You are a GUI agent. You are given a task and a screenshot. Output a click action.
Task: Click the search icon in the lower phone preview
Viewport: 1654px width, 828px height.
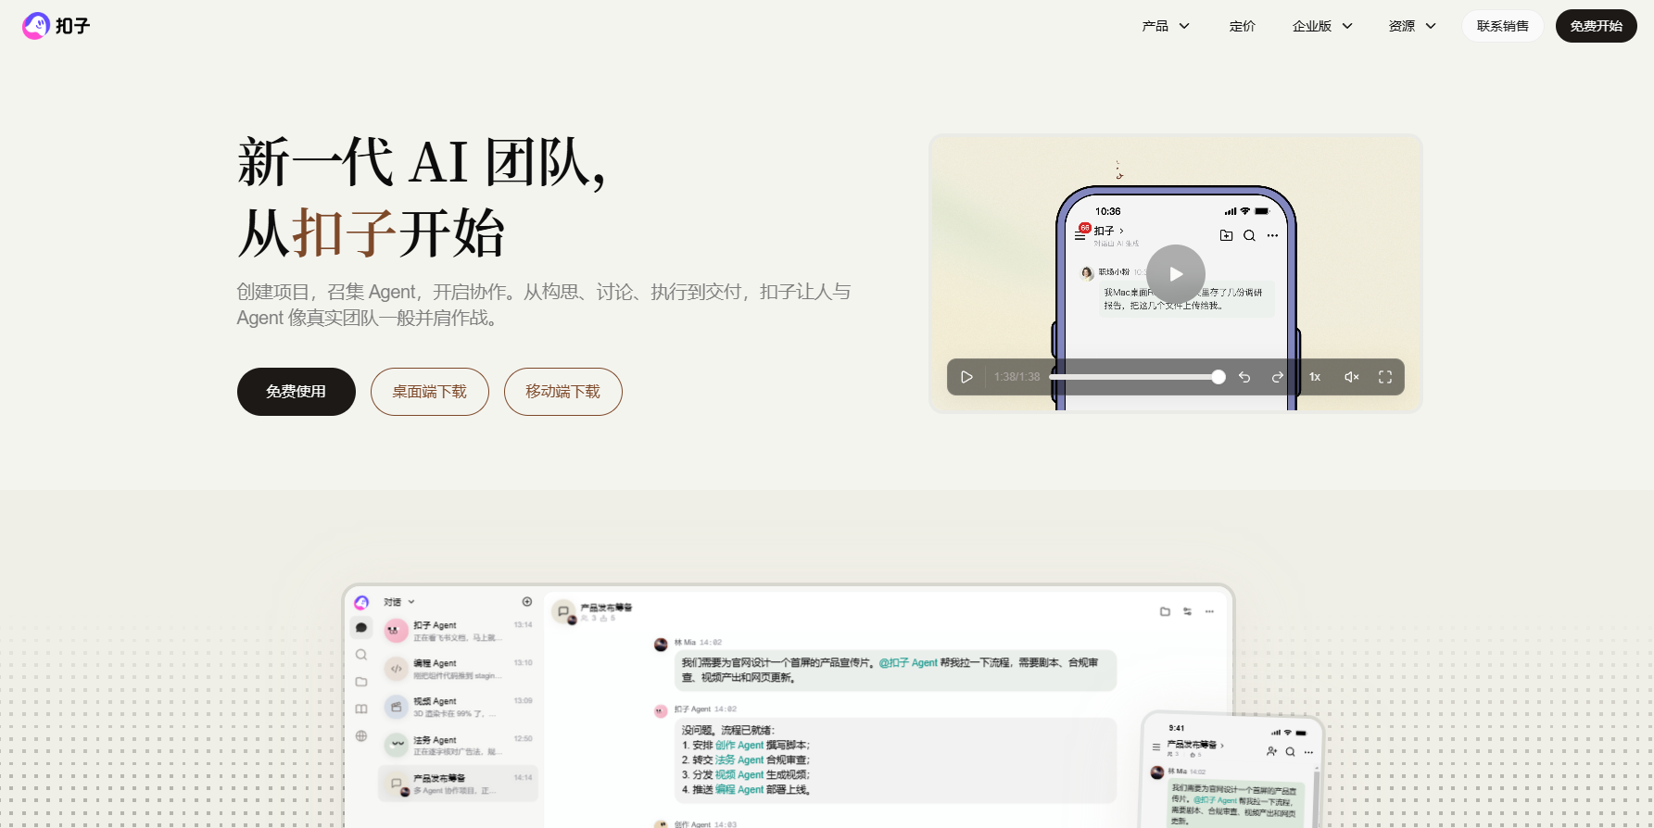[1290, 752]
